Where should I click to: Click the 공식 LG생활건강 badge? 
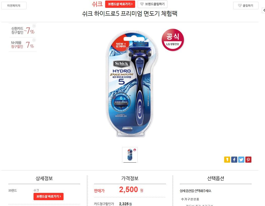tap(172, 40)
